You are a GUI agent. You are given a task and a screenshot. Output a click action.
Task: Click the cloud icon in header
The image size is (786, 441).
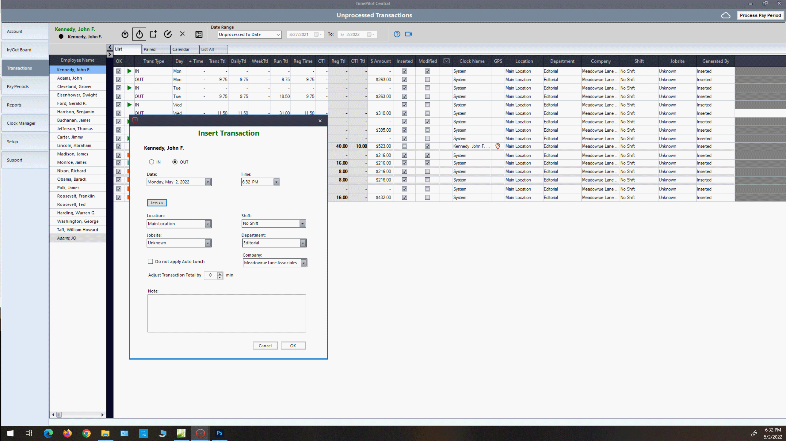[x=726, y=15]
